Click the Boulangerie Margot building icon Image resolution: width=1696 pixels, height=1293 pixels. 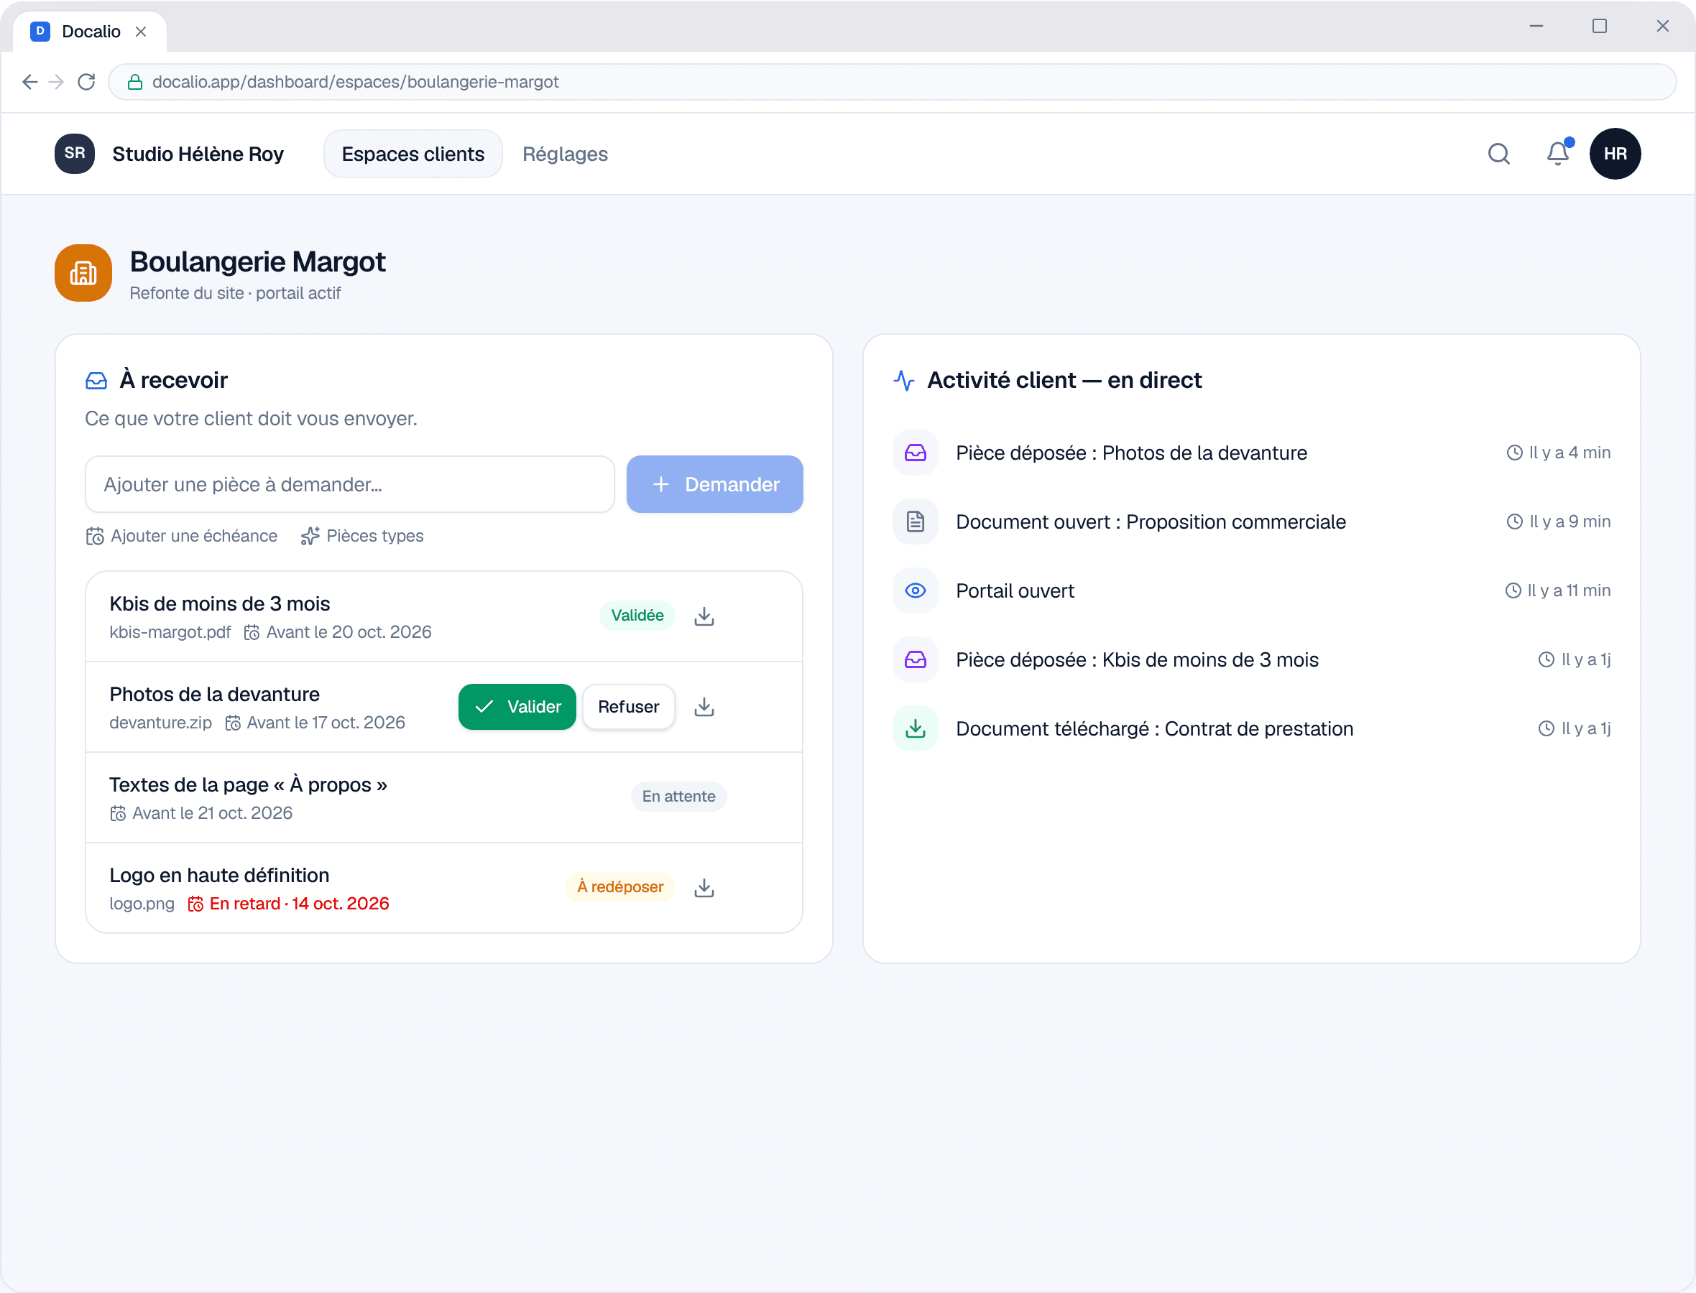pyautogui.click(x=83, y=273)
